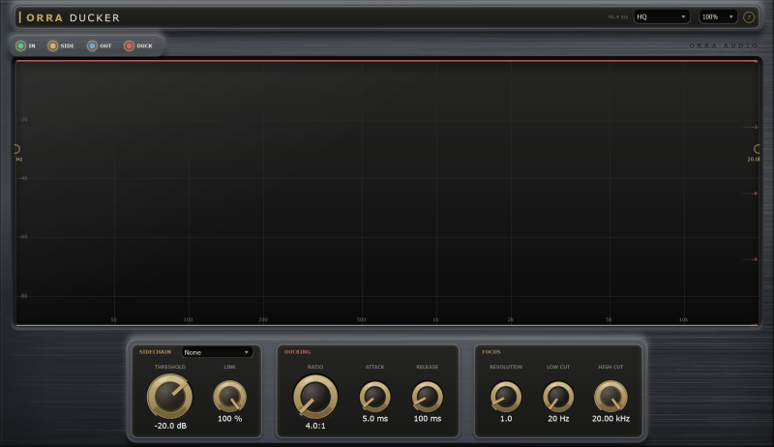Click the high cut handle on graph's right edge
The image size is (774, 447).
pyautogui.click(x=757, y=149)
